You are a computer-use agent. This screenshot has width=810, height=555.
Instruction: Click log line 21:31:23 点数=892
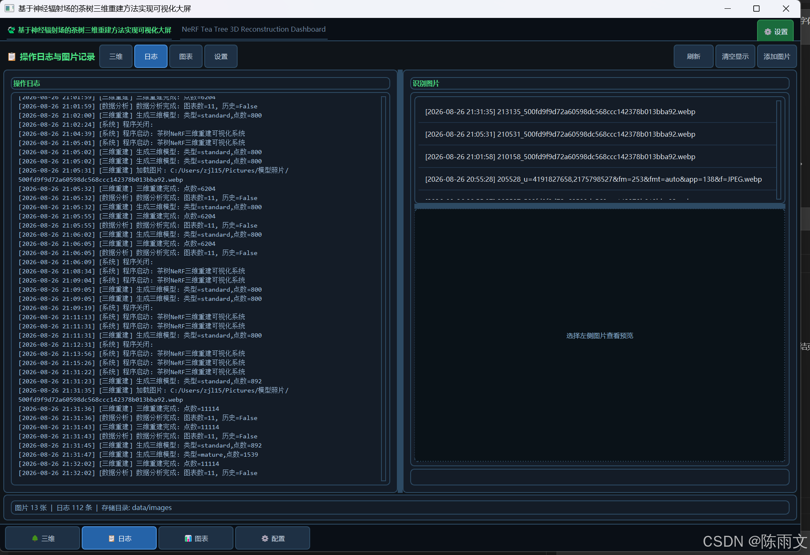coord(140,381)
